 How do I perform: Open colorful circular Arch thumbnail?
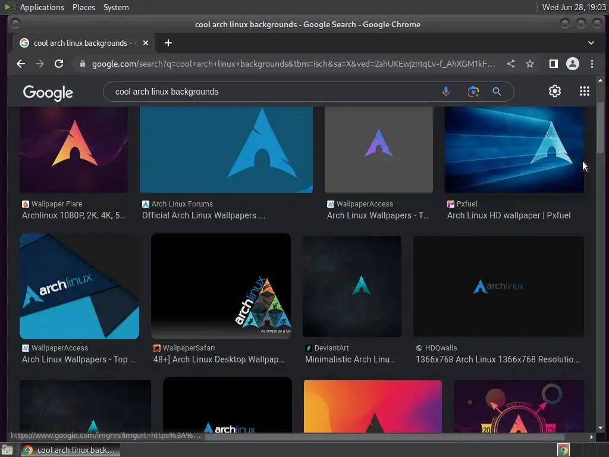click(519, 406)
